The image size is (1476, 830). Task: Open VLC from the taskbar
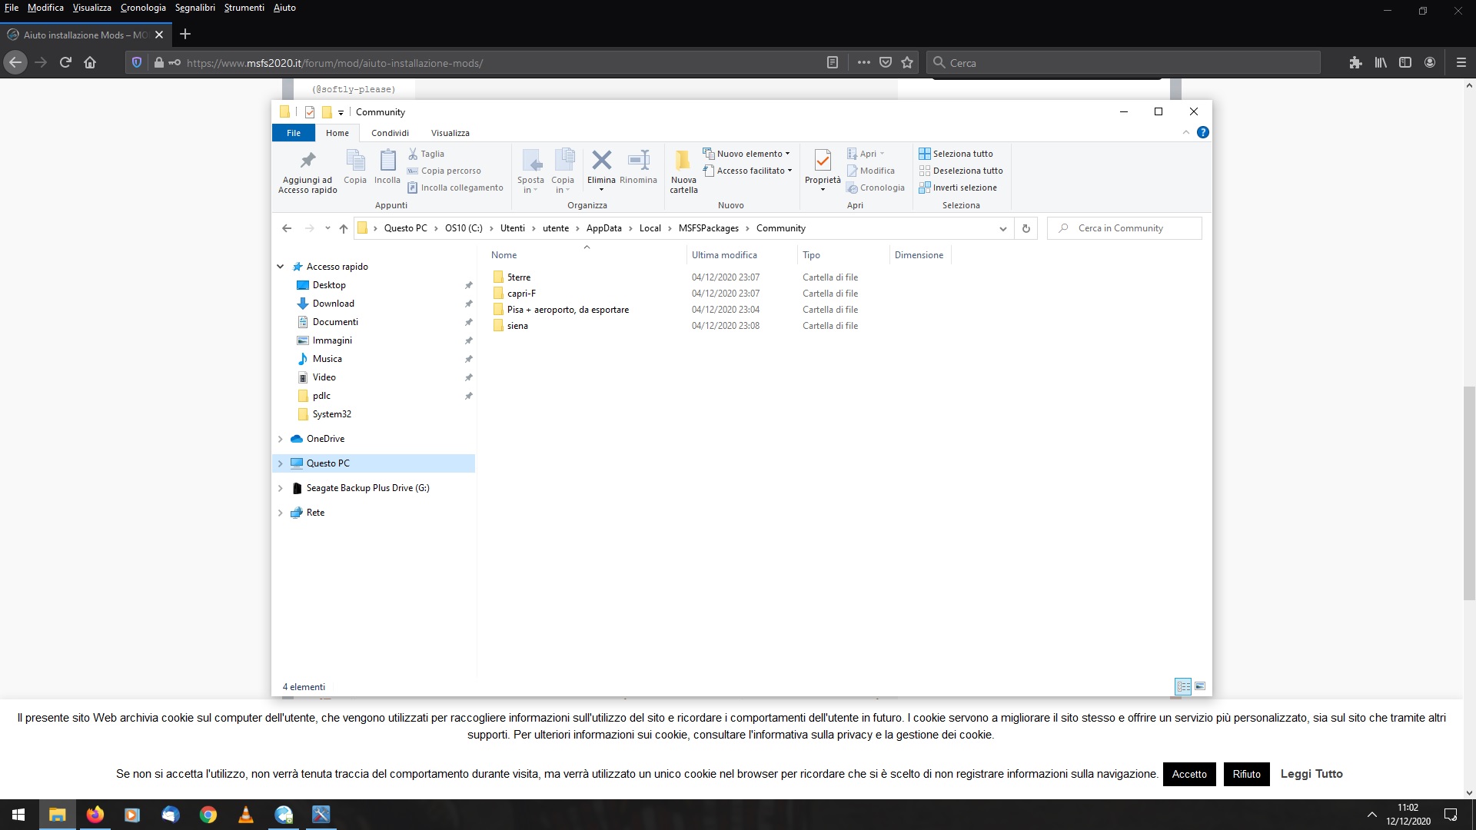pyautogui.click(x=246, y=815)
